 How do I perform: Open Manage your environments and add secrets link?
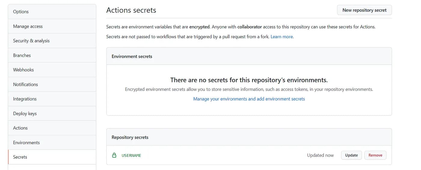(249, 99)
